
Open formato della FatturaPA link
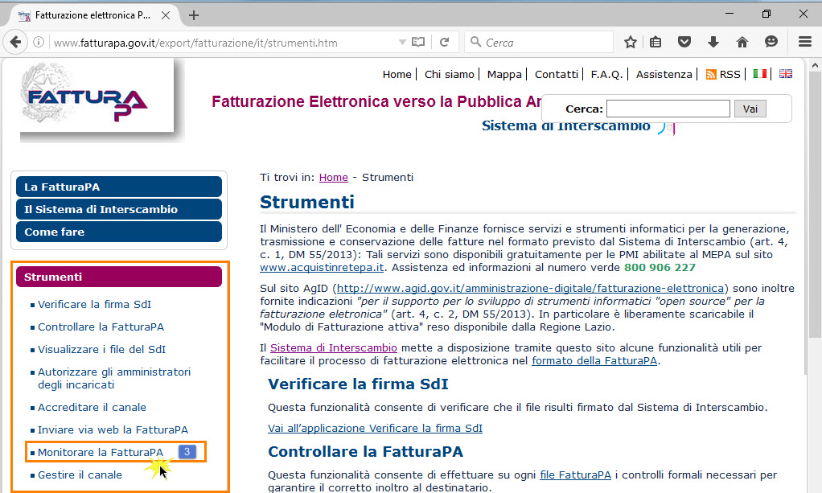tap(594, 361)
